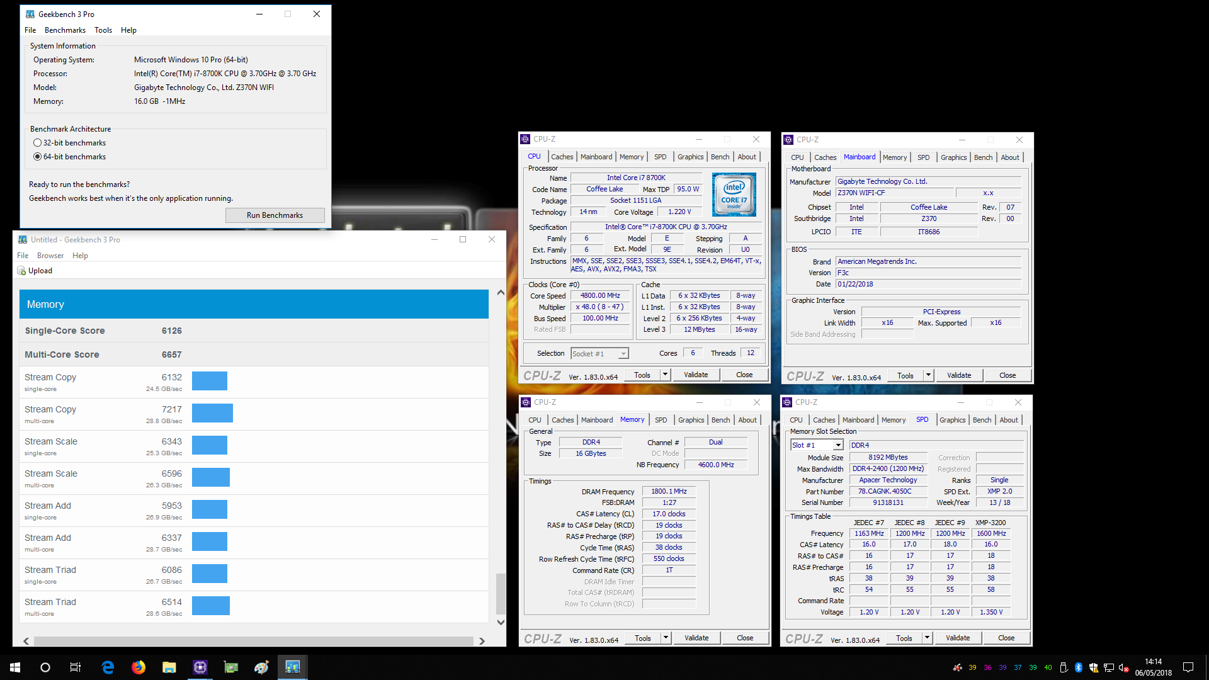Click Close button in CPU-Z Mainboard window
This screenshot has height=680, width=1209.
click(1007, 375)
